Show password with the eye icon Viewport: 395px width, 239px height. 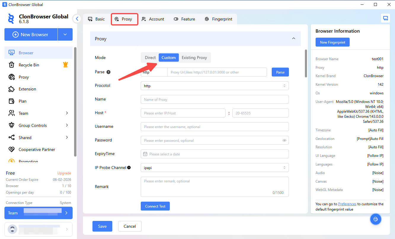point(284,140)
